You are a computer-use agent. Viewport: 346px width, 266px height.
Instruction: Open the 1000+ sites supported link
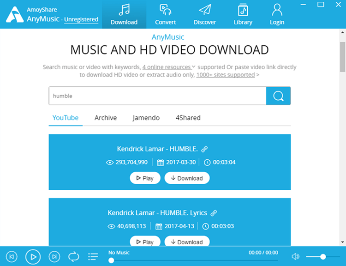[x=226, y=75]
